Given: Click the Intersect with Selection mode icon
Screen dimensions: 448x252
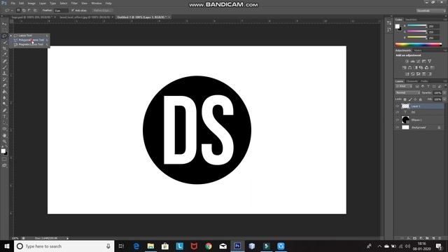Looking at the screenshot, I should click(35, 10).
